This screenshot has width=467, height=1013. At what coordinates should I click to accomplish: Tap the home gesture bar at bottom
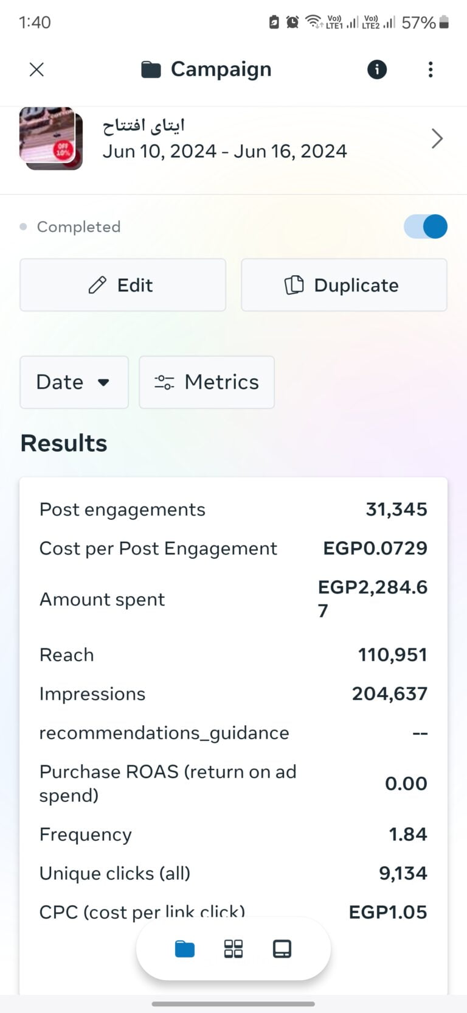coord(233,1004)
